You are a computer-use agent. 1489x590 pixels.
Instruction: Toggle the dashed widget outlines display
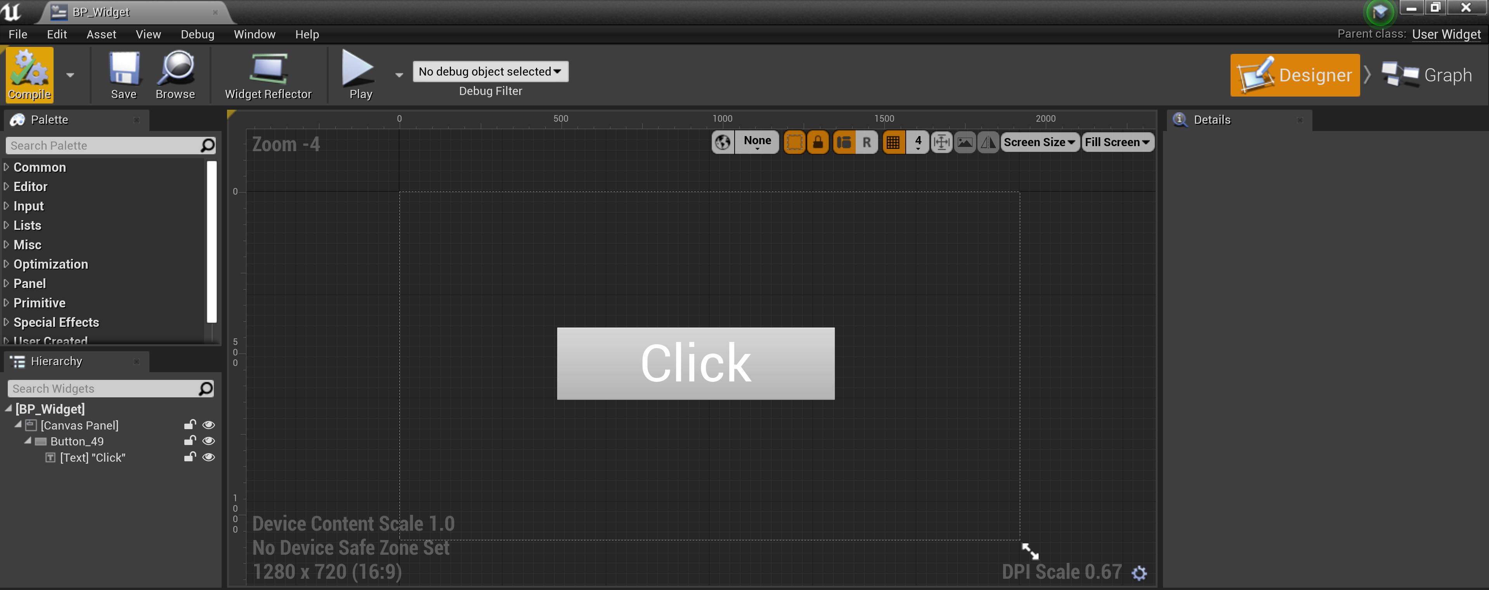click(794, 142)
